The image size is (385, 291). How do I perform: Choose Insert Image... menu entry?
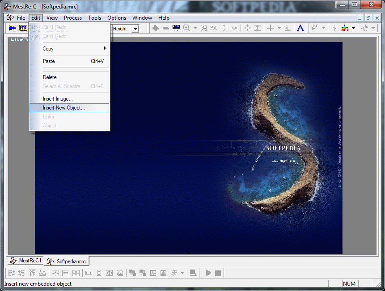tap(69, 99)
